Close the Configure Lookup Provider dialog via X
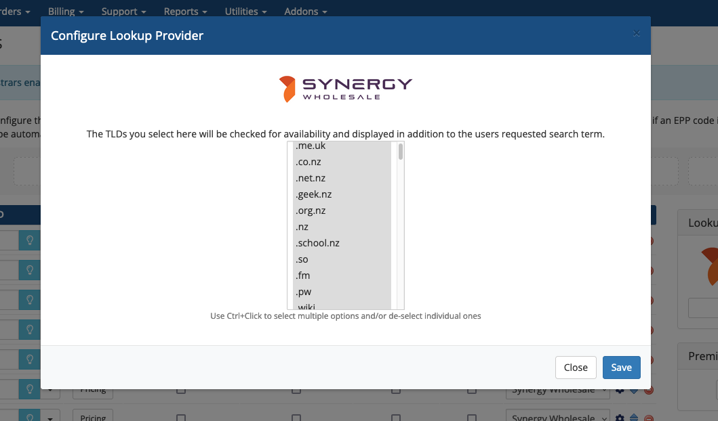The width and height of the screenshot is (718, 421). (x=636, y=33)
